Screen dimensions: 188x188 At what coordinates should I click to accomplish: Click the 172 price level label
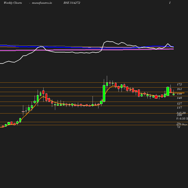(x=179, y=84)
